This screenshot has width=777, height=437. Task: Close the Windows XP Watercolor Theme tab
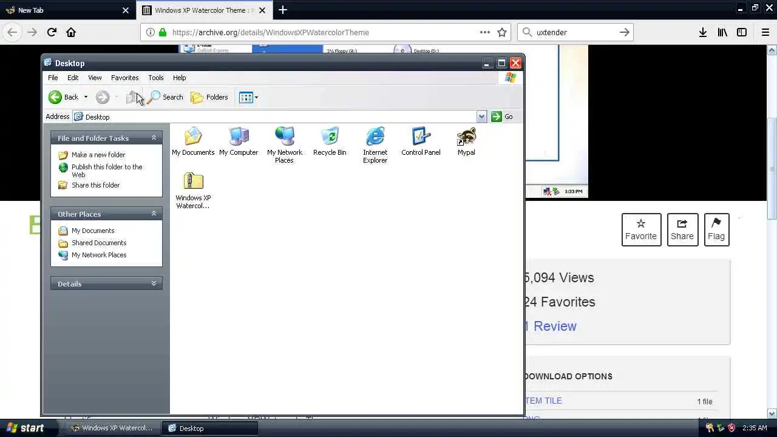pyautogui.click(x=263, y=10)
